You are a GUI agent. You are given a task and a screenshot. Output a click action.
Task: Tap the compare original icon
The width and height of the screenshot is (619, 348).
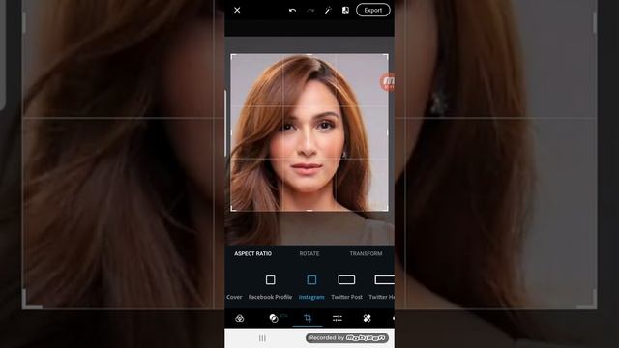coord(345,11)
